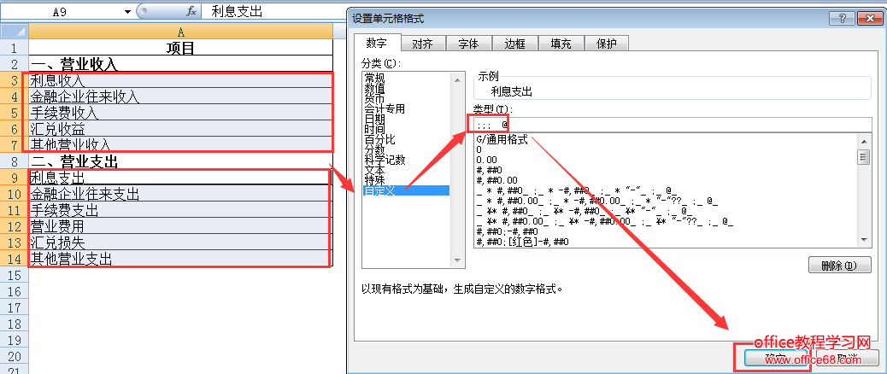
Task: Click the 类型 format code input field
Action: tap(672, 123)
